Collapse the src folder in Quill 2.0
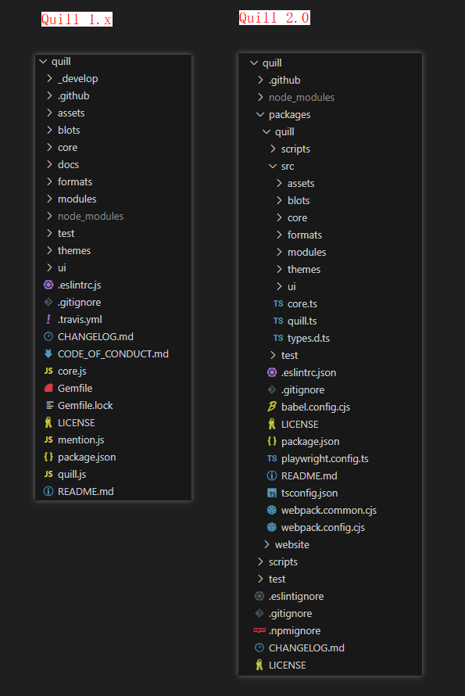 273,166
